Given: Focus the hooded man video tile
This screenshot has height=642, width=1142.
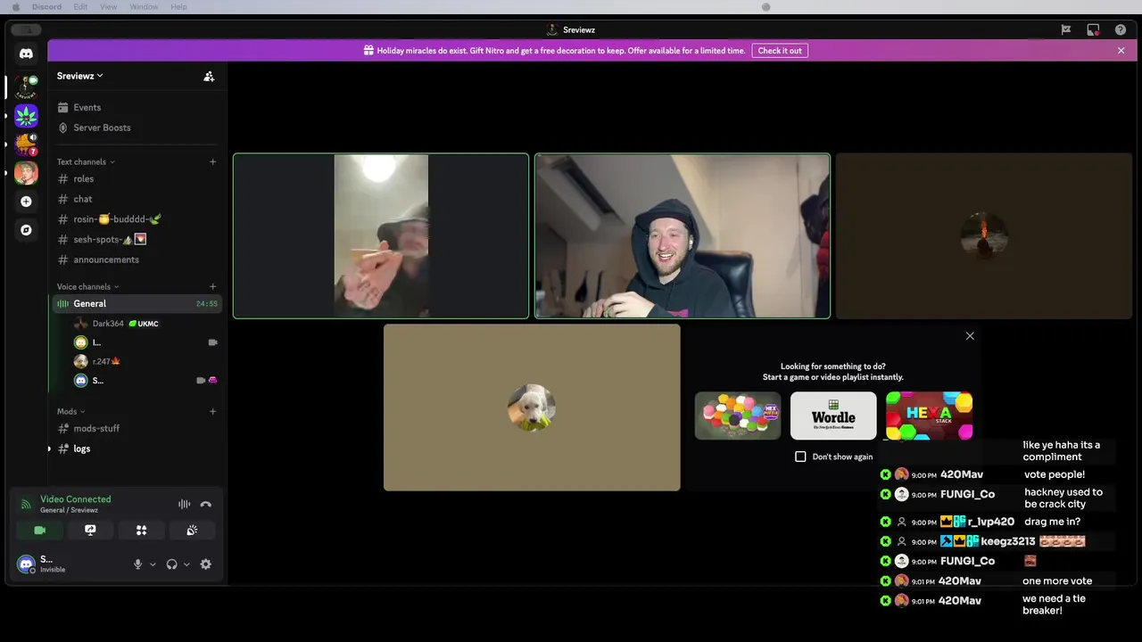Looking at the screenshot, I should pos(683,236).
